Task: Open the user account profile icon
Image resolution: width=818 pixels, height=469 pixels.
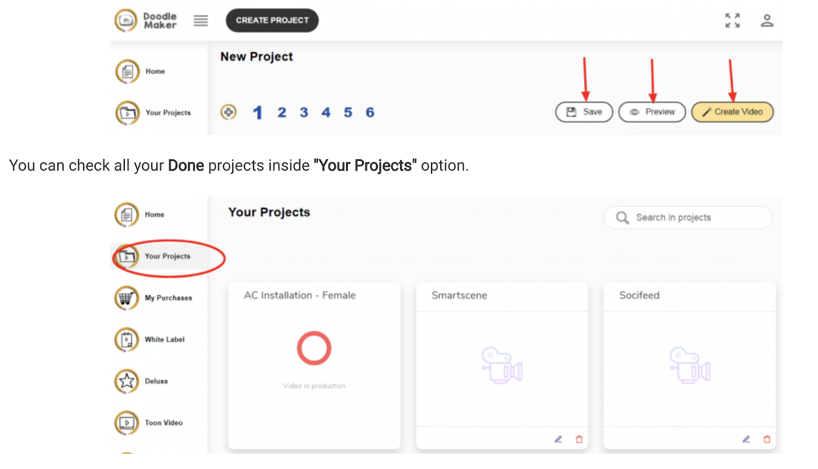Action: [x=766, y=20]
